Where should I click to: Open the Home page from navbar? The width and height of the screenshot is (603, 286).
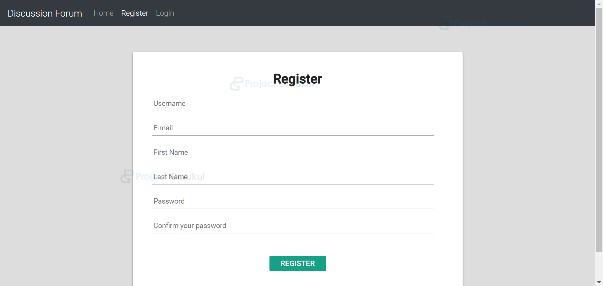103,13
